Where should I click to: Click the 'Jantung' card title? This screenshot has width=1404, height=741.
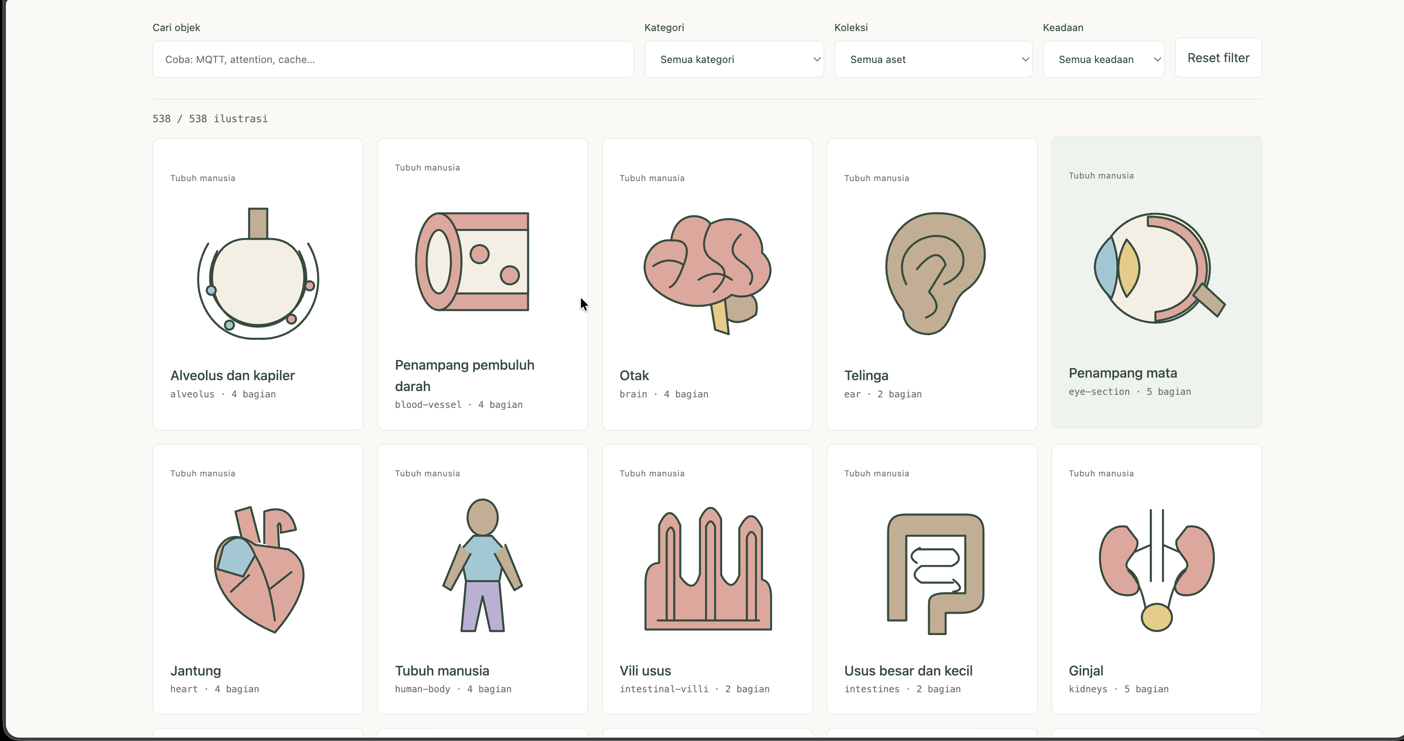coord(195,671)
